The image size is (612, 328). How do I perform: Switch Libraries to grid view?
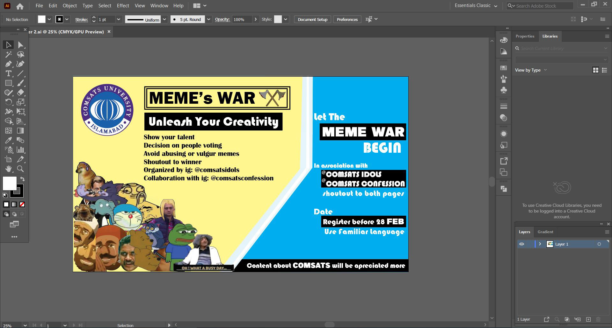tap(595, 70)
